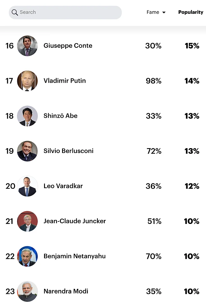Image resolution: width=206 pixels, height=306 pixels.
Task: Open the profile photo in row 16
Action: (x=27, y=46)
